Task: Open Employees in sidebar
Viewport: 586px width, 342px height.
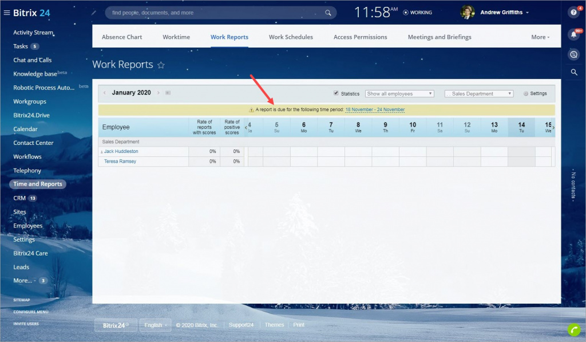Action: (x=28, y=226)
